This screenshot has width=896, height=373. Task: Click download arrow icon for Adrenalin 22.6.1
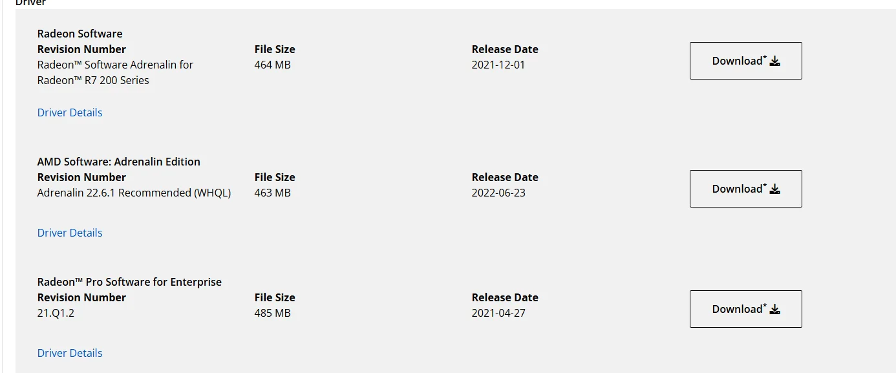[x=775, y=189]
